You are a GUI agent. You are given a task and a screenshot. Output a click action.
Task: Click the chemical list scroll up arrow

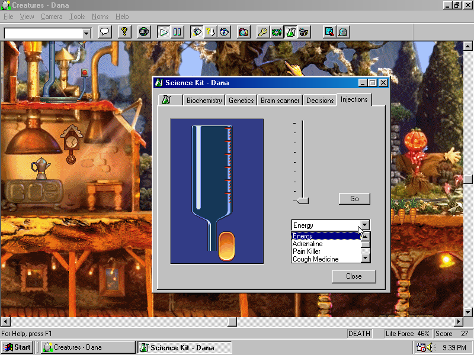pos(366,236)
